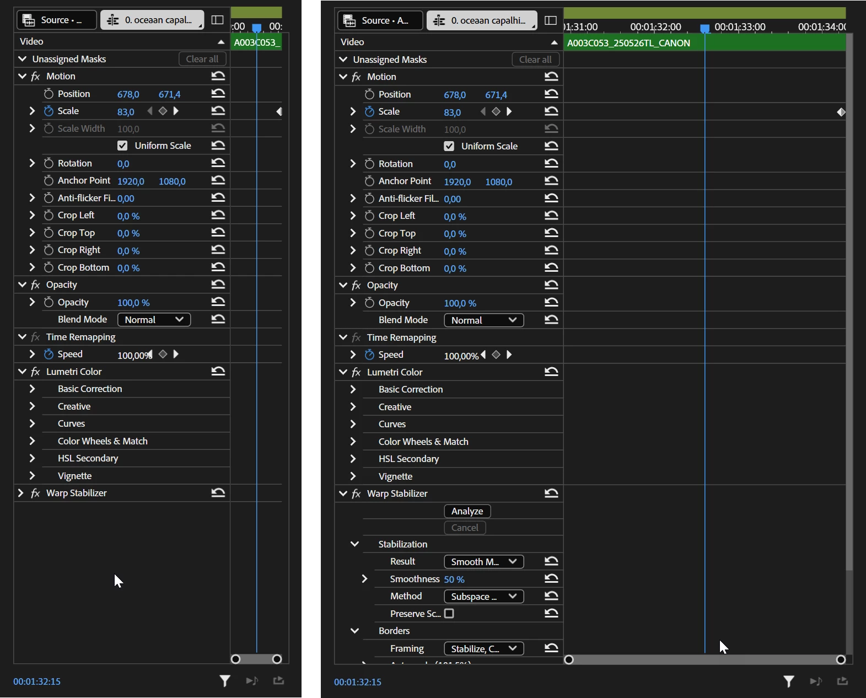The height and width of the screenshot is (698, 866).
Task: Collapse Borders group
Action: tap(354, 631)
